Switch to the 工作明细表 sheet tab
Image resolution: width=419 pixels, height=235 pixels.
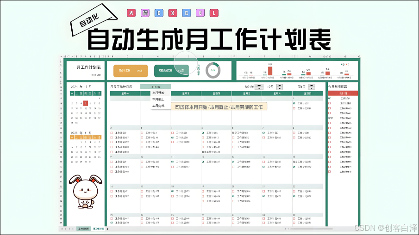tap(84, 229)
